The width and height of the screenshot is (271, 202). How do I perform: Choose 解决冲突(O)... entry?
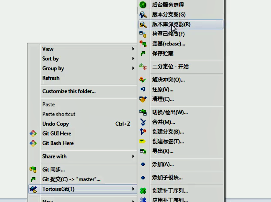coord(181,80)
